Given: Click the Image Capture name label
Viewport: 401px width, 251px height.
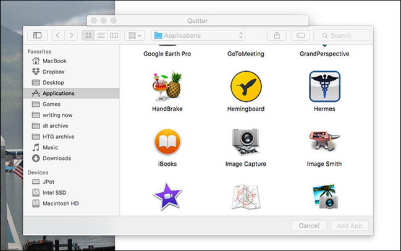Looking at the screenshot, I should click(x=246, y=164).
